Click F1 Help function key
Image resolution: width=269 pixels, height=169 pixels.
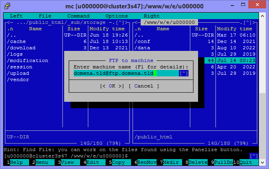point(18,162)
